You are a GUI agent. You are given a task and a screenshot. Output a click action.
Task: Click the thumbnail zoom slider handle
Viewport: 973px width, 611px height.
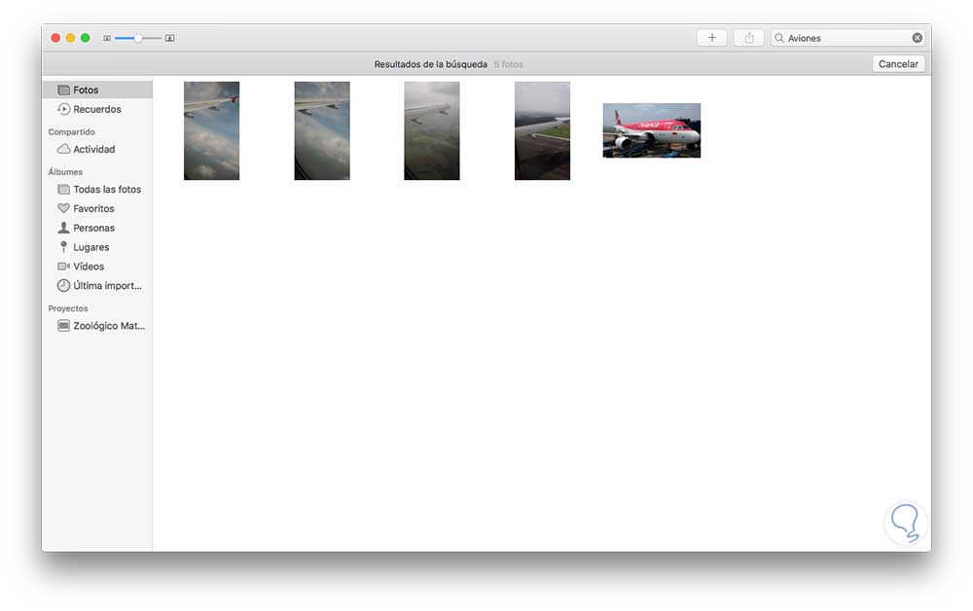coord(138,39)
